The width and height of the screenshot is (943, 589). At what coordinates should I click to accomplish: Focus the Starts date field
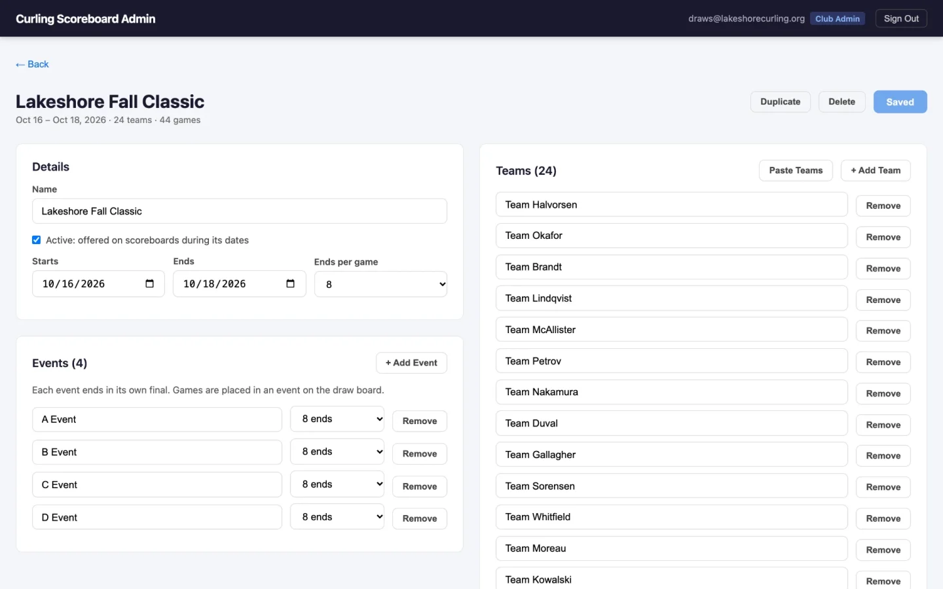(x=98, y=283)
